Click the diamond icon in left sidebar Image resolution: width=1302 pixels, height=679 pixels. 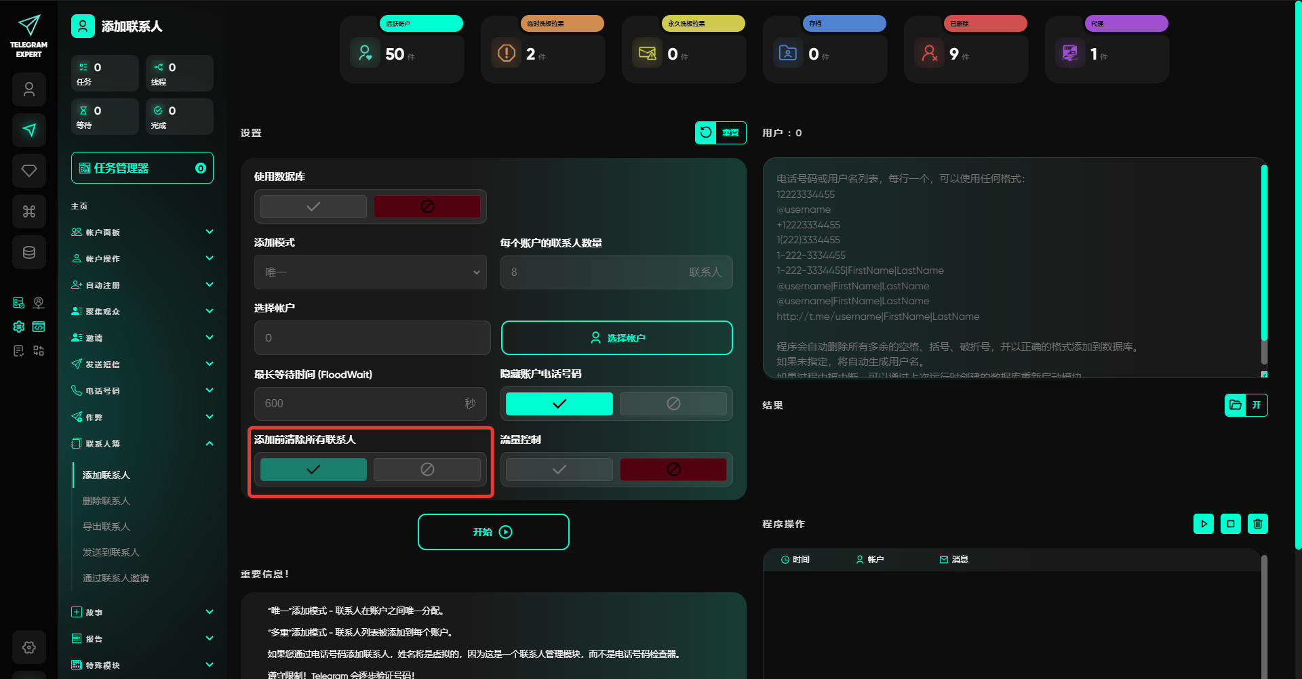coord(29,171)
